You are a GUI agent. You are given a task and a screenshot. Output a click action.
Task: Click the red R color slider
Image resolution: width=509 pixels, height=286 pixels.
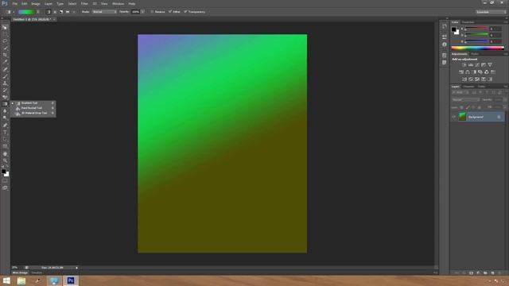point(477,29)
